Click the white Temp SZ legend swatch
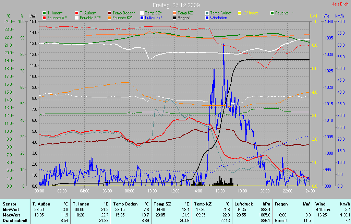Viewport: 351px width, 224px height. click(x=142, y=13)
